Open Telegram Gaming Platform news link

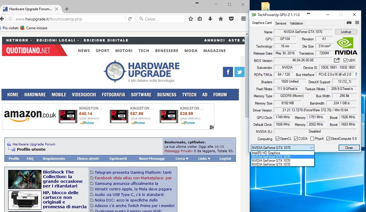tap(133, 172)
